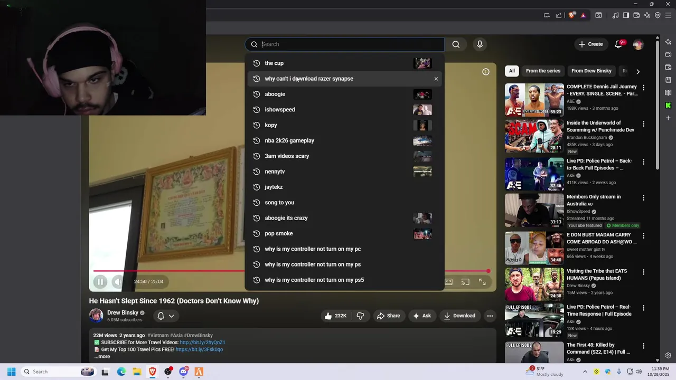Choose 'song to you' suggestion
Screen dimensions: 676x380
[x=345, y=203]
